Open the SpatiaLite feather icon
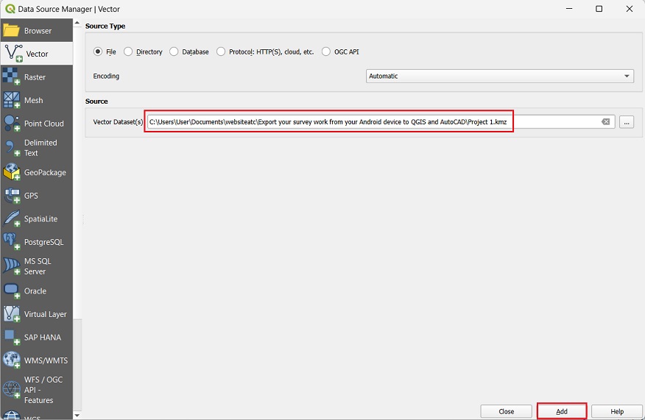This screenshot has width=645, height=420. (11, 218)
